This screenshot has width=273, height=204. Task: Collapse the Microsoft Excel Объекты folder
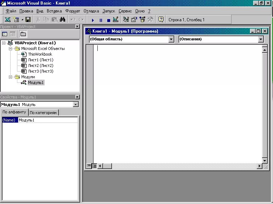pyautogui.click(x=11, y=49)
